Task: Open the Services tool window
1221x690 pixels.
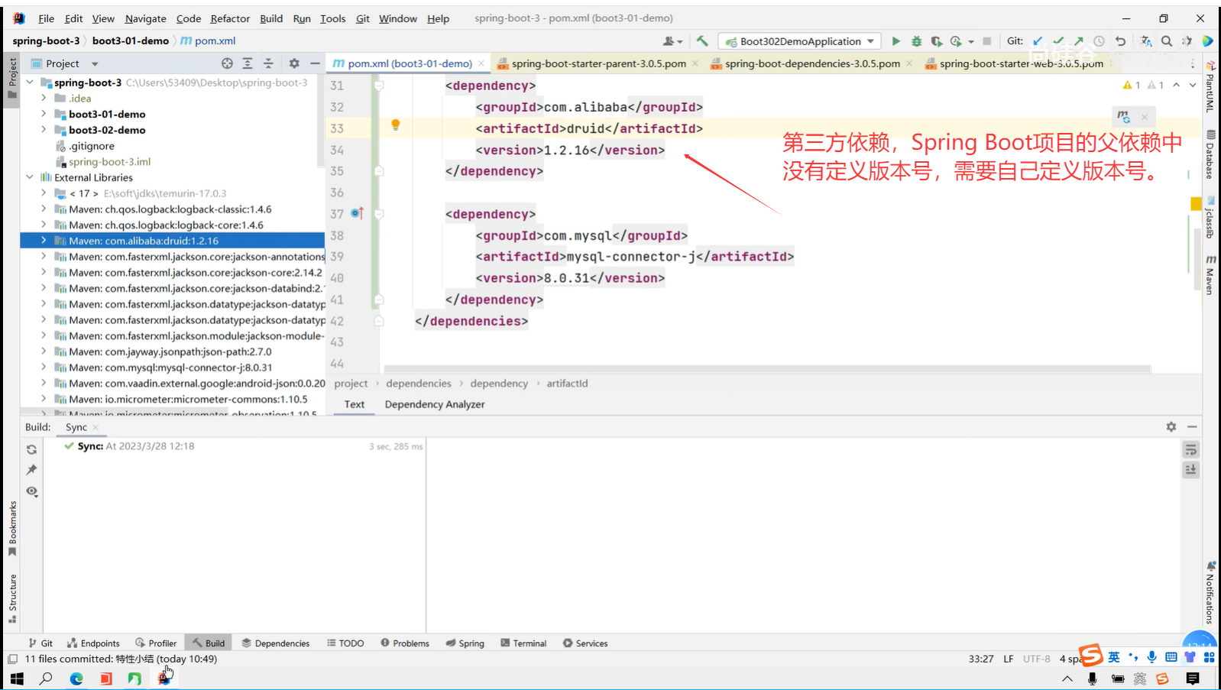Action: coord(585,643)
